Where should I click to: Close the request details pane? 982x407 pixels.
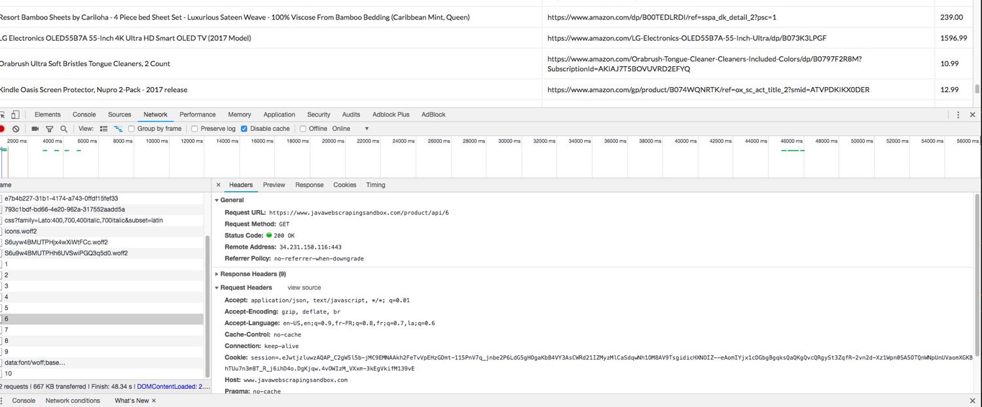219,185
